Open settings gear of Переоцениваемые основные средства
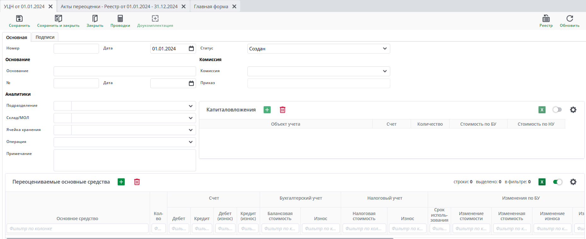The width and height of the screenshot is (586, 239). click(x=573, y=182)
